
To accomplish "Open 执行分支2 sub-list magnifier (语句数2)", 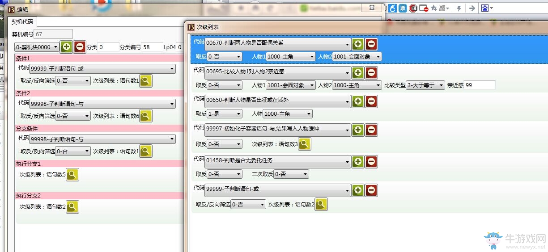I will tap(72, 206).
